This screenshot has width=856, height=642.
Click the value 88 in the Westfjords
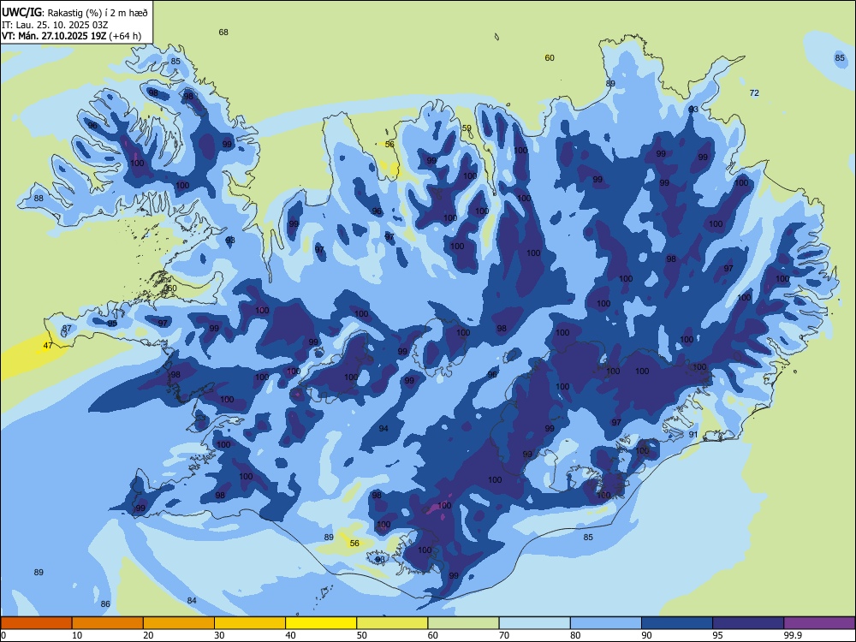click(x=39, y=199)
